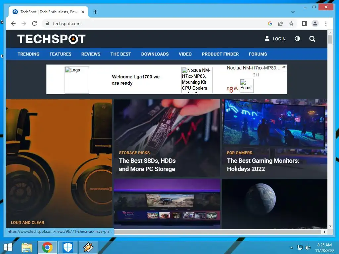Image resolution: width=339 pixels, height=254 pixels.
Task: Open the FEATURES section
Action: coord(60,54)
